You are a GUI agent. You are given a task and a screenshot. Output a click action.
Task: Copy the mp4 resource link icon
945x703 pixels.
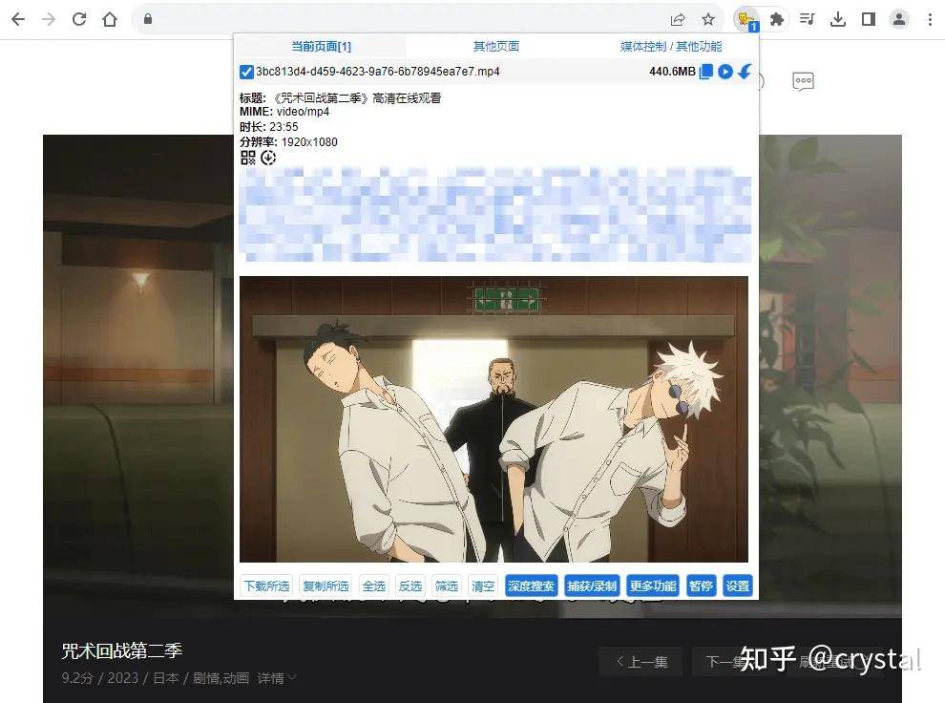(x=706, y=71)
